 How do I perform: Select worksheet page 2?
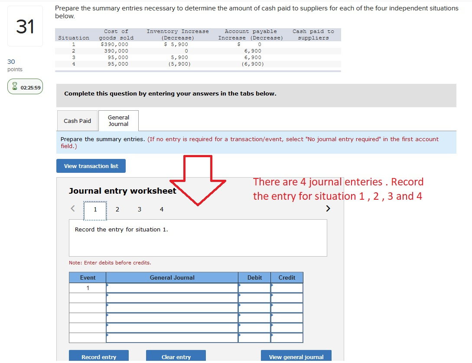point(117,209)
